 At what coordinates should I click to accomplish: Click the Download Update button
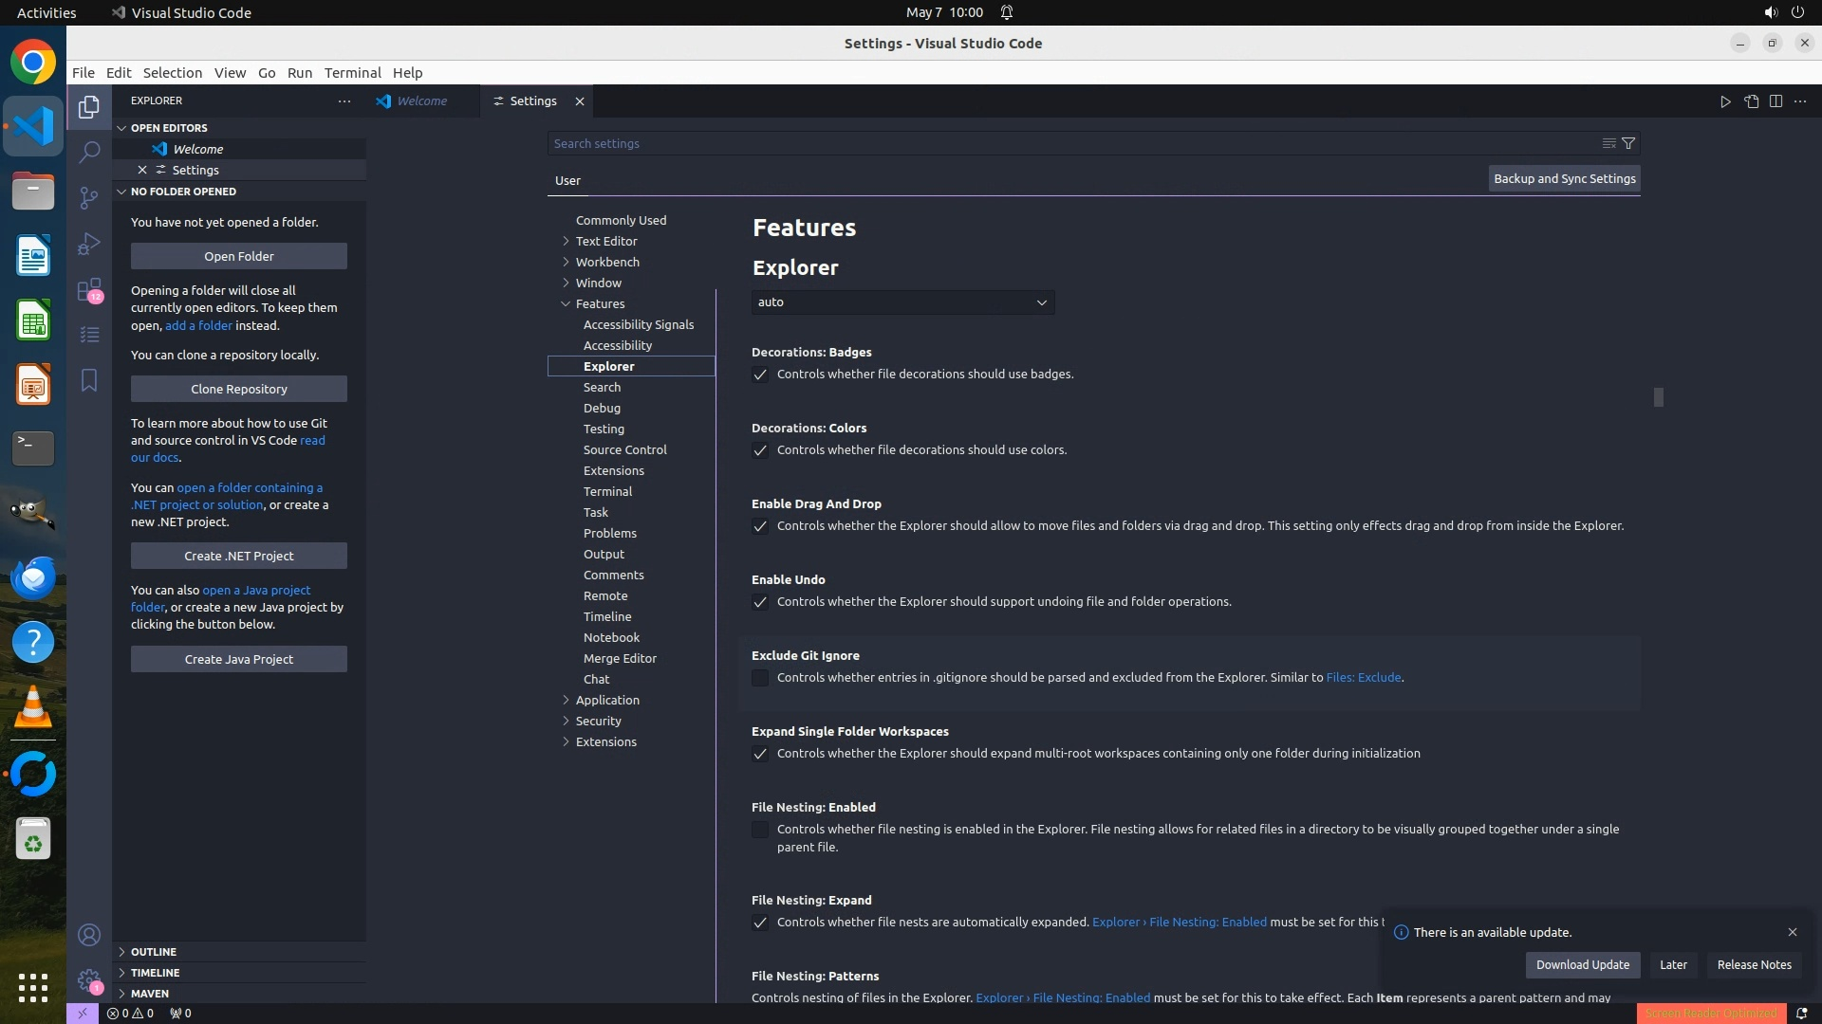[x=1582, y=964]
